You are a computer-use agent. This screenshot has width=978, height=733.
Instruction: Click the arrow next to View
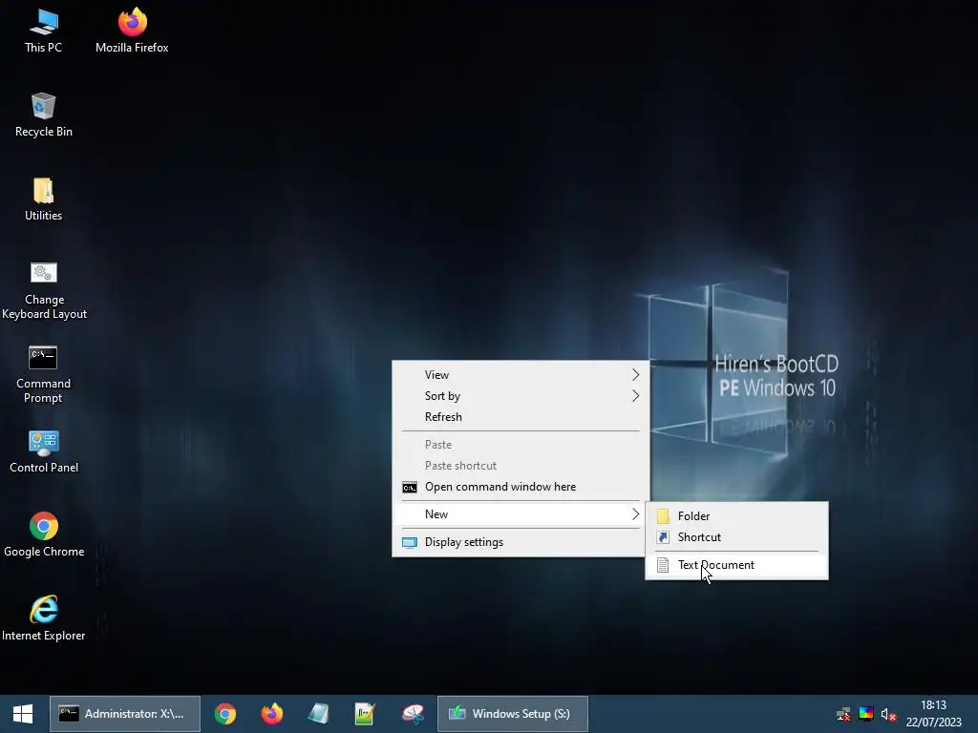(635, 374)
